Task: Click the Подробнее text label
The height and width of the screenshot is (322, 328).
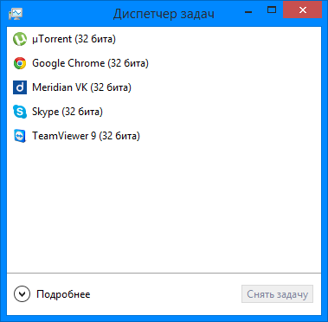Action: 63,294
